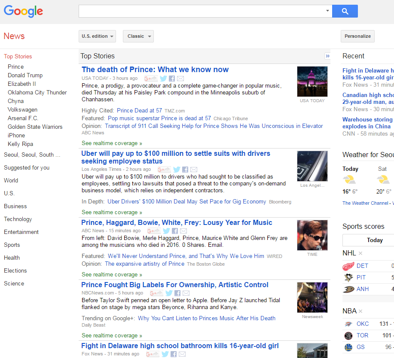394x358 pixels.
Task: Open the DET Red Wings team logo
Action: click(x=348, y=266)
